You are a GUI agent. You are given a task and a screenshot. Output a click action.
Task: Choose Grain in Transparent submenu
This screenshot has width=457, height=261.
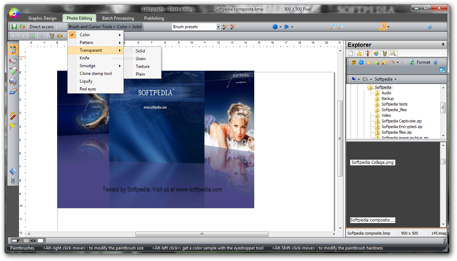pos(142,59)
